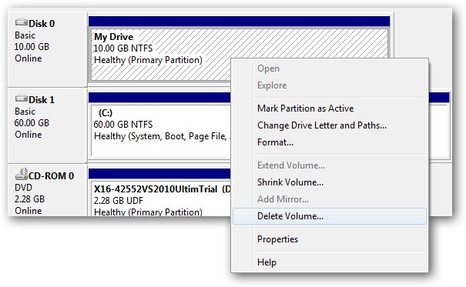Choose Format... from the context menu
The image size is (466, 287).
(330, 142)
